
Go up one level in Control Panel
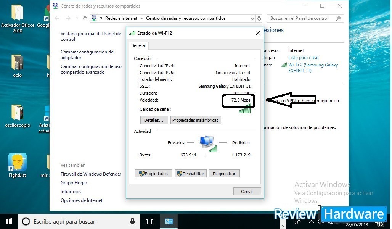pyautogui.click(x=85, y=18)
